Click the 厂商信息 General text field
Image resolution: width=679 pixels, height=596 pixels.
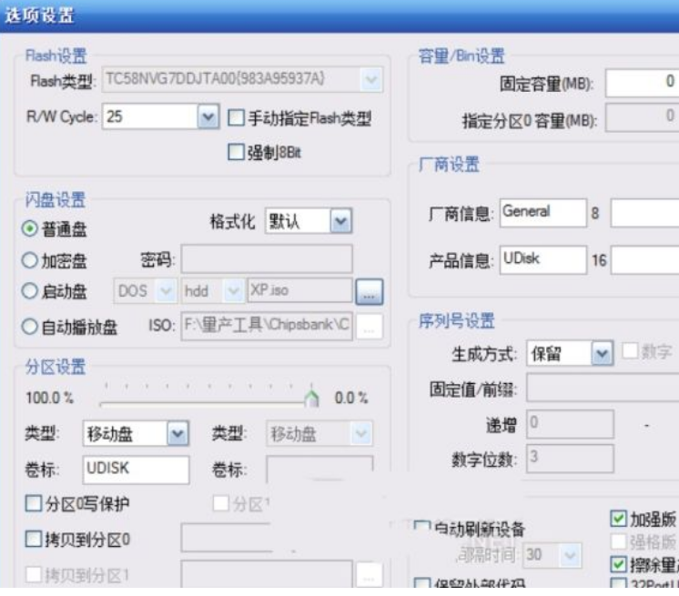coord(542,213)
